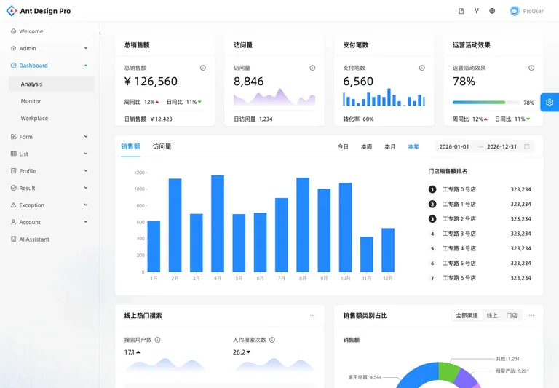Click ProUser username

(533, 11)
